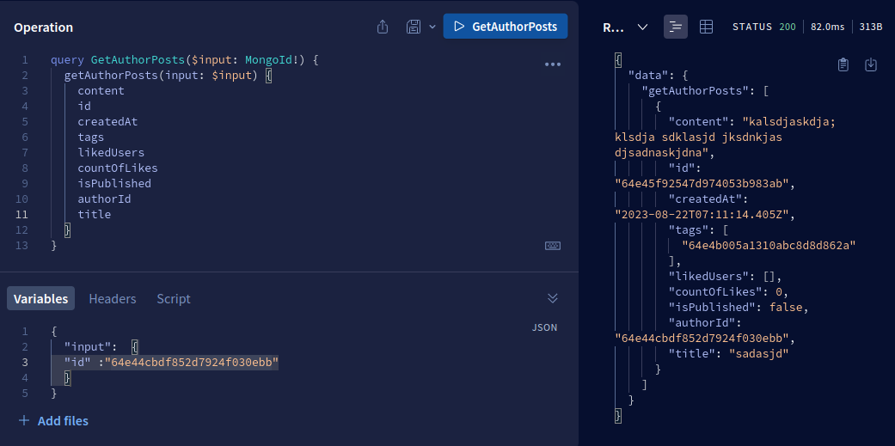Click the title field on line 11
The width and height of the screenshot is (895, 446).
tap(95, 215)
